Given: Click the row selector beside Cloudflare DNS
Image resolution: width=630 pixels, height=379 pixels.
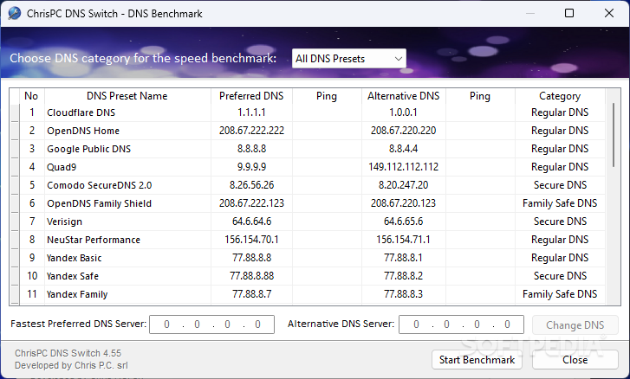Looking at the screenshot, I should 15,112.
